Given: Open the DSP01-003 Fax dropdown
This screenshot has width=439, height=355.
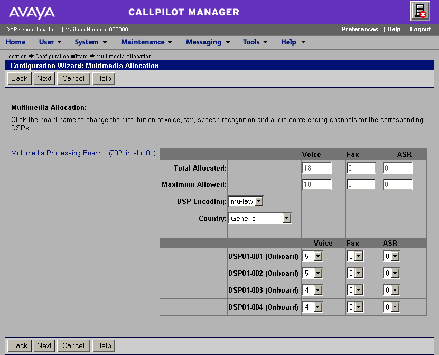Looking at the screenshot, I should [x=355, y=290].
